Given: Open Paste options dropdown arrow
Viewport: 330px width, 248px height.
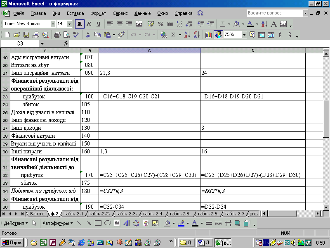Looking at the screenshot, I should coord(114,35).
